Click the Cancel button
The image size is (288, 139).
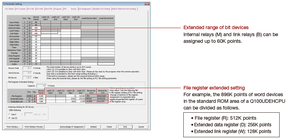(141, 127)
